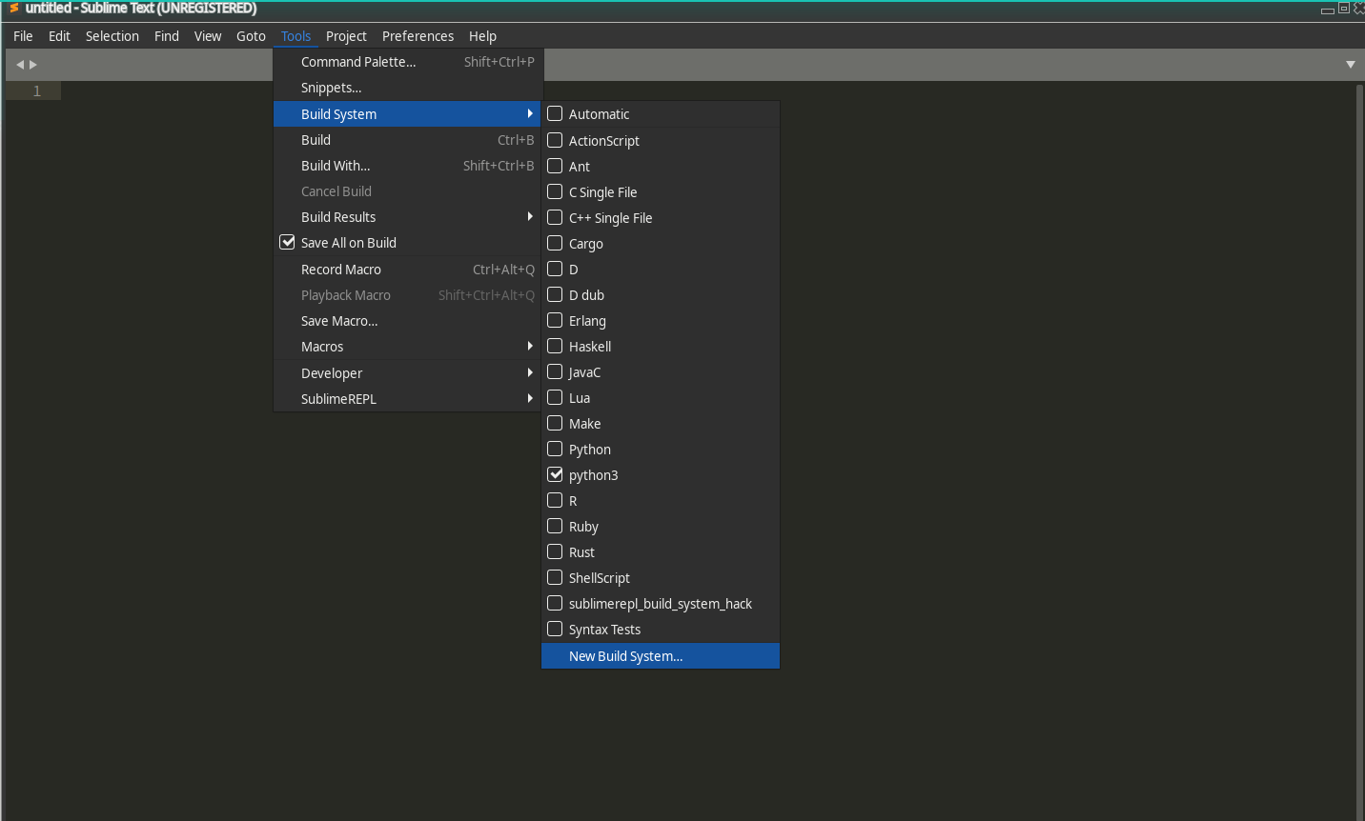Expand the SublimeREPL submenu
Screen dimensions: 1365x821
tap(407, 398)
